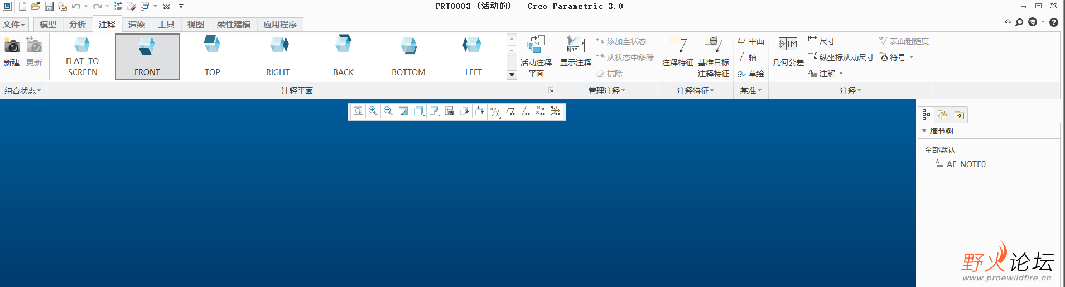Switch to the 渲染 tab
This screenshot has width=1065, height=287.
click(x=137, y=25)
